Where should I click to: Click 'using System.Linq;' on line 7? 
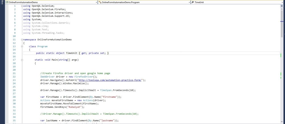[36, 26]
